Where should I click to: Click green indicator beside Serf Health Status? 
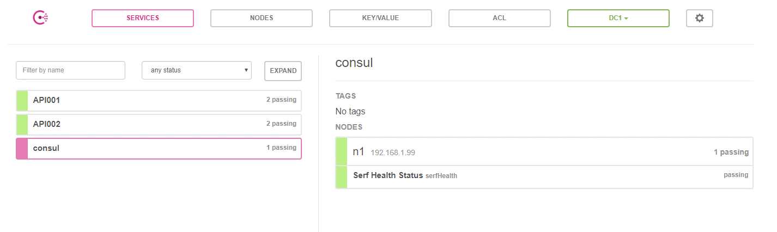tap(342, 177)
